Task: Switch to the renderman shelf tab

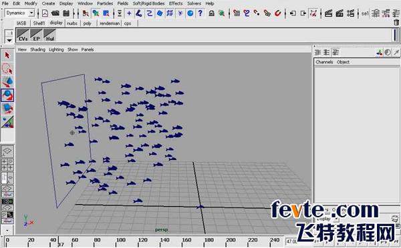Action: (x=110, y=23)
